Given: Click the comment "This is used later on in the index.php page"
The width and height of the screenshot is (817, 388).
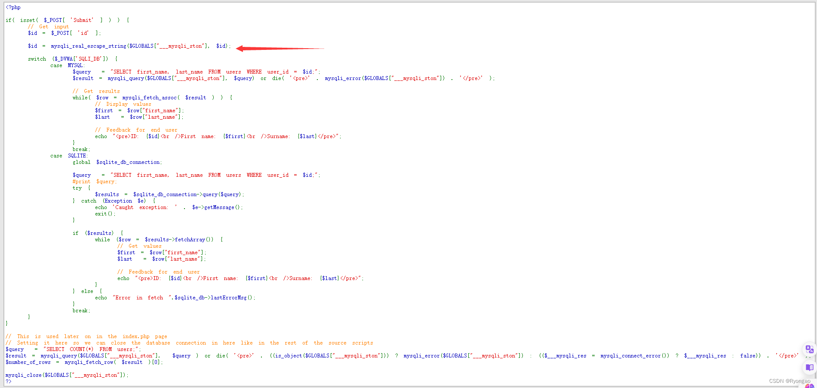Looking at the screenshot, I should pyautogui.click(x=86, y=336).
